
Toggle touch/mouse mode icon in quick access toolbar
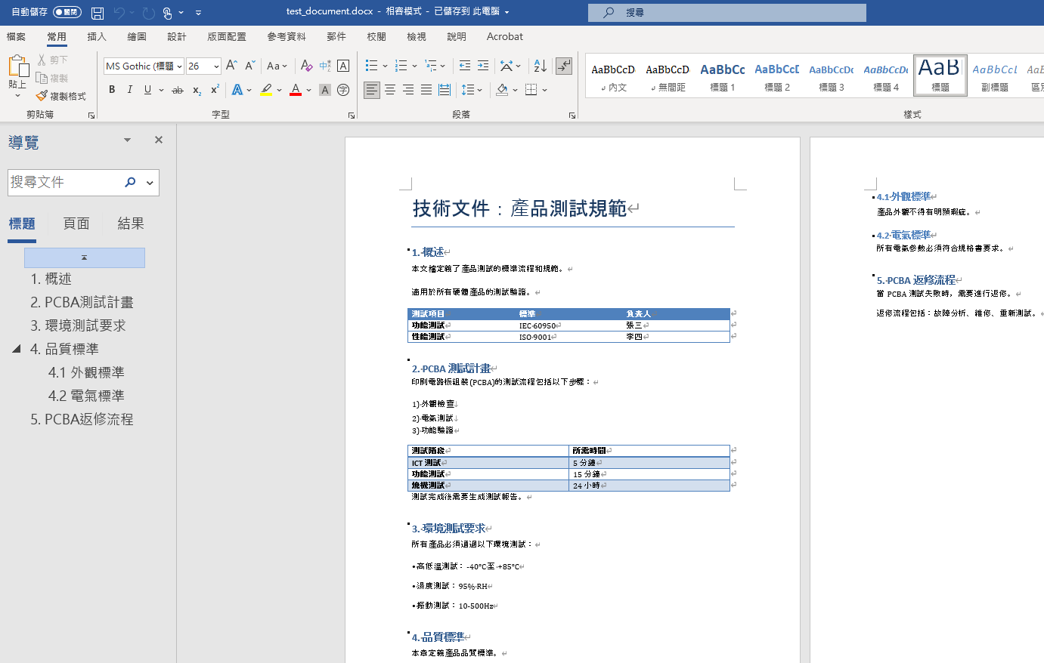coord(168,13)
